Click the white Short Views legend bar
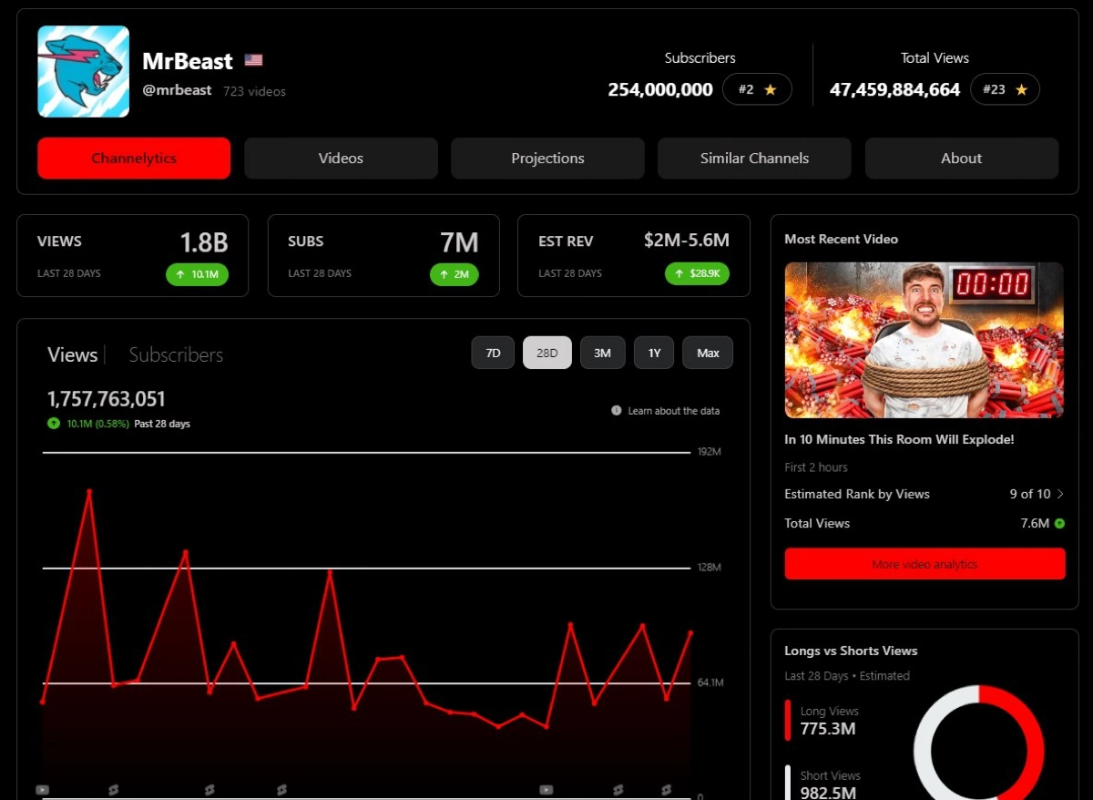 pyautogui.click(x=788, y=782)
